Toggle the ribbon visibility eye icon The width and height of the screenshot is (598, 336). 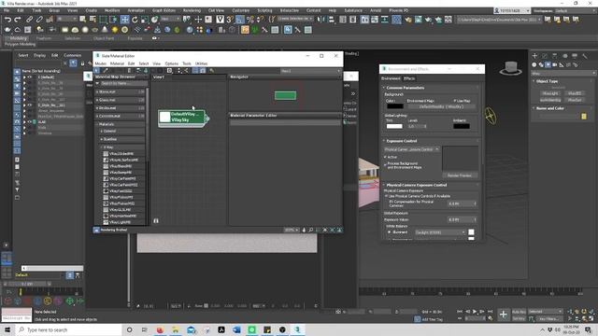click(154, 38)
